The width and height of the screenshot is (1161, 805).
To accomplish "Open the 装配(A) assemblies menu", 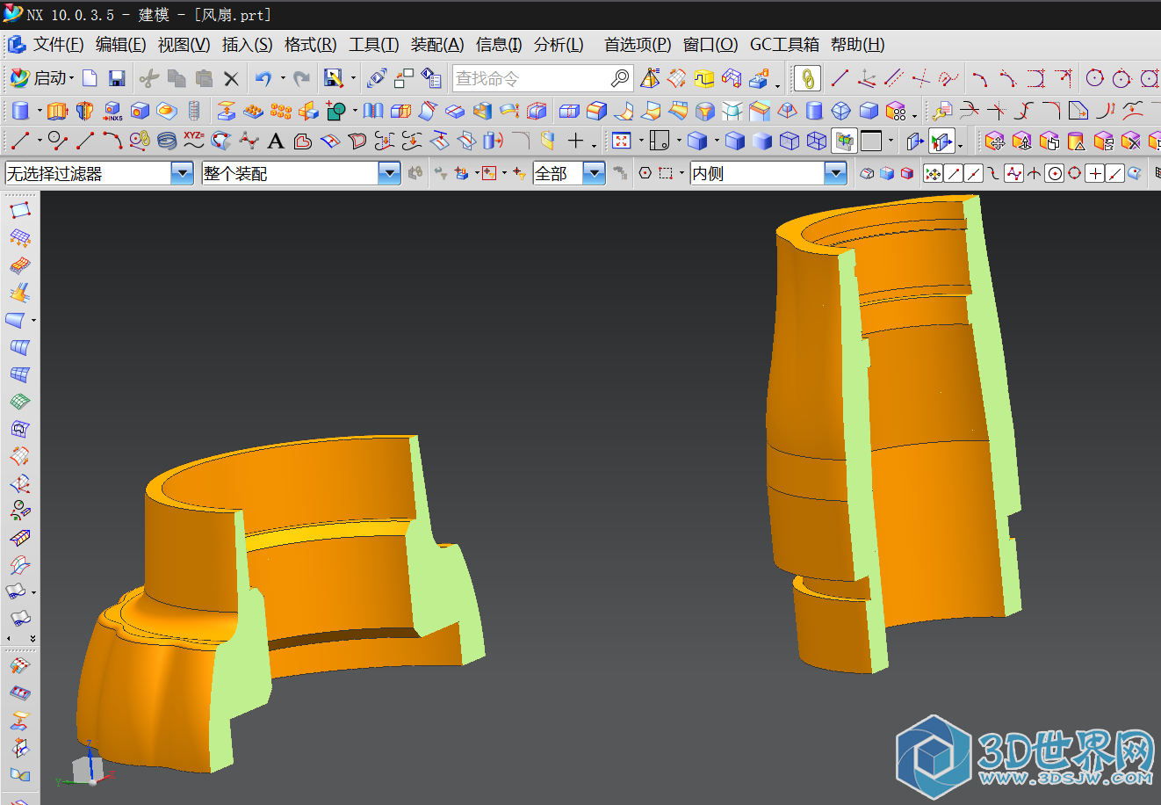I will [x=436, y=44].
